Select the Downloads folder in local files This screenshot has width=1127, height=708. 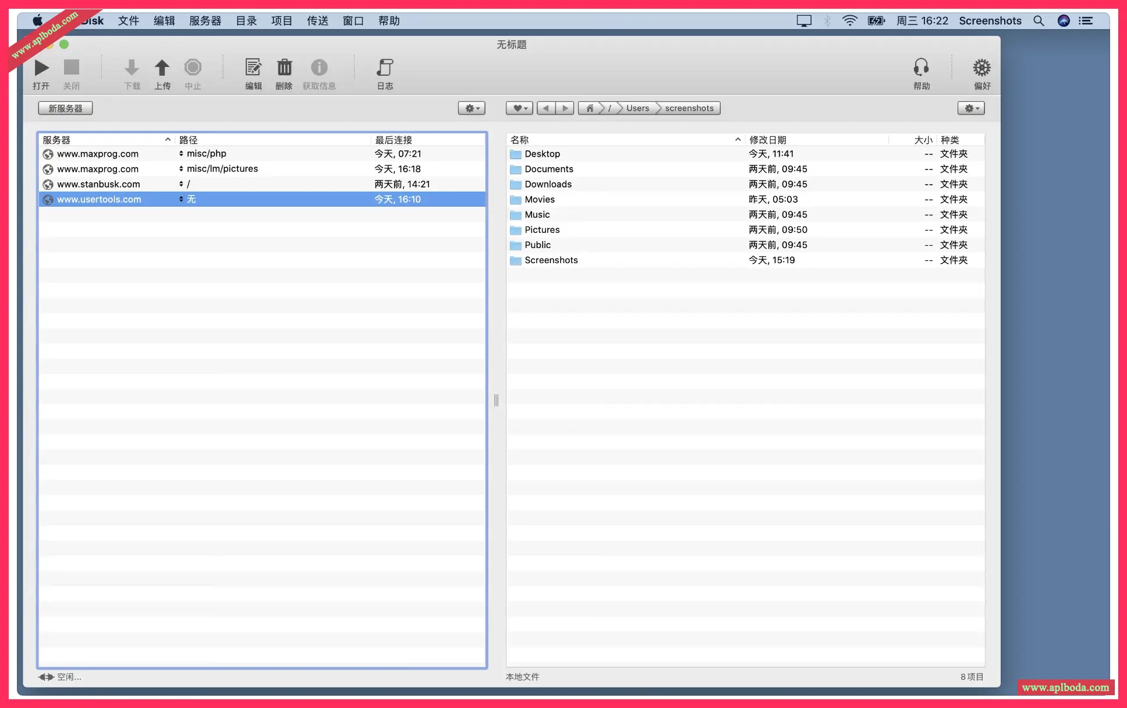pos(548,184)
